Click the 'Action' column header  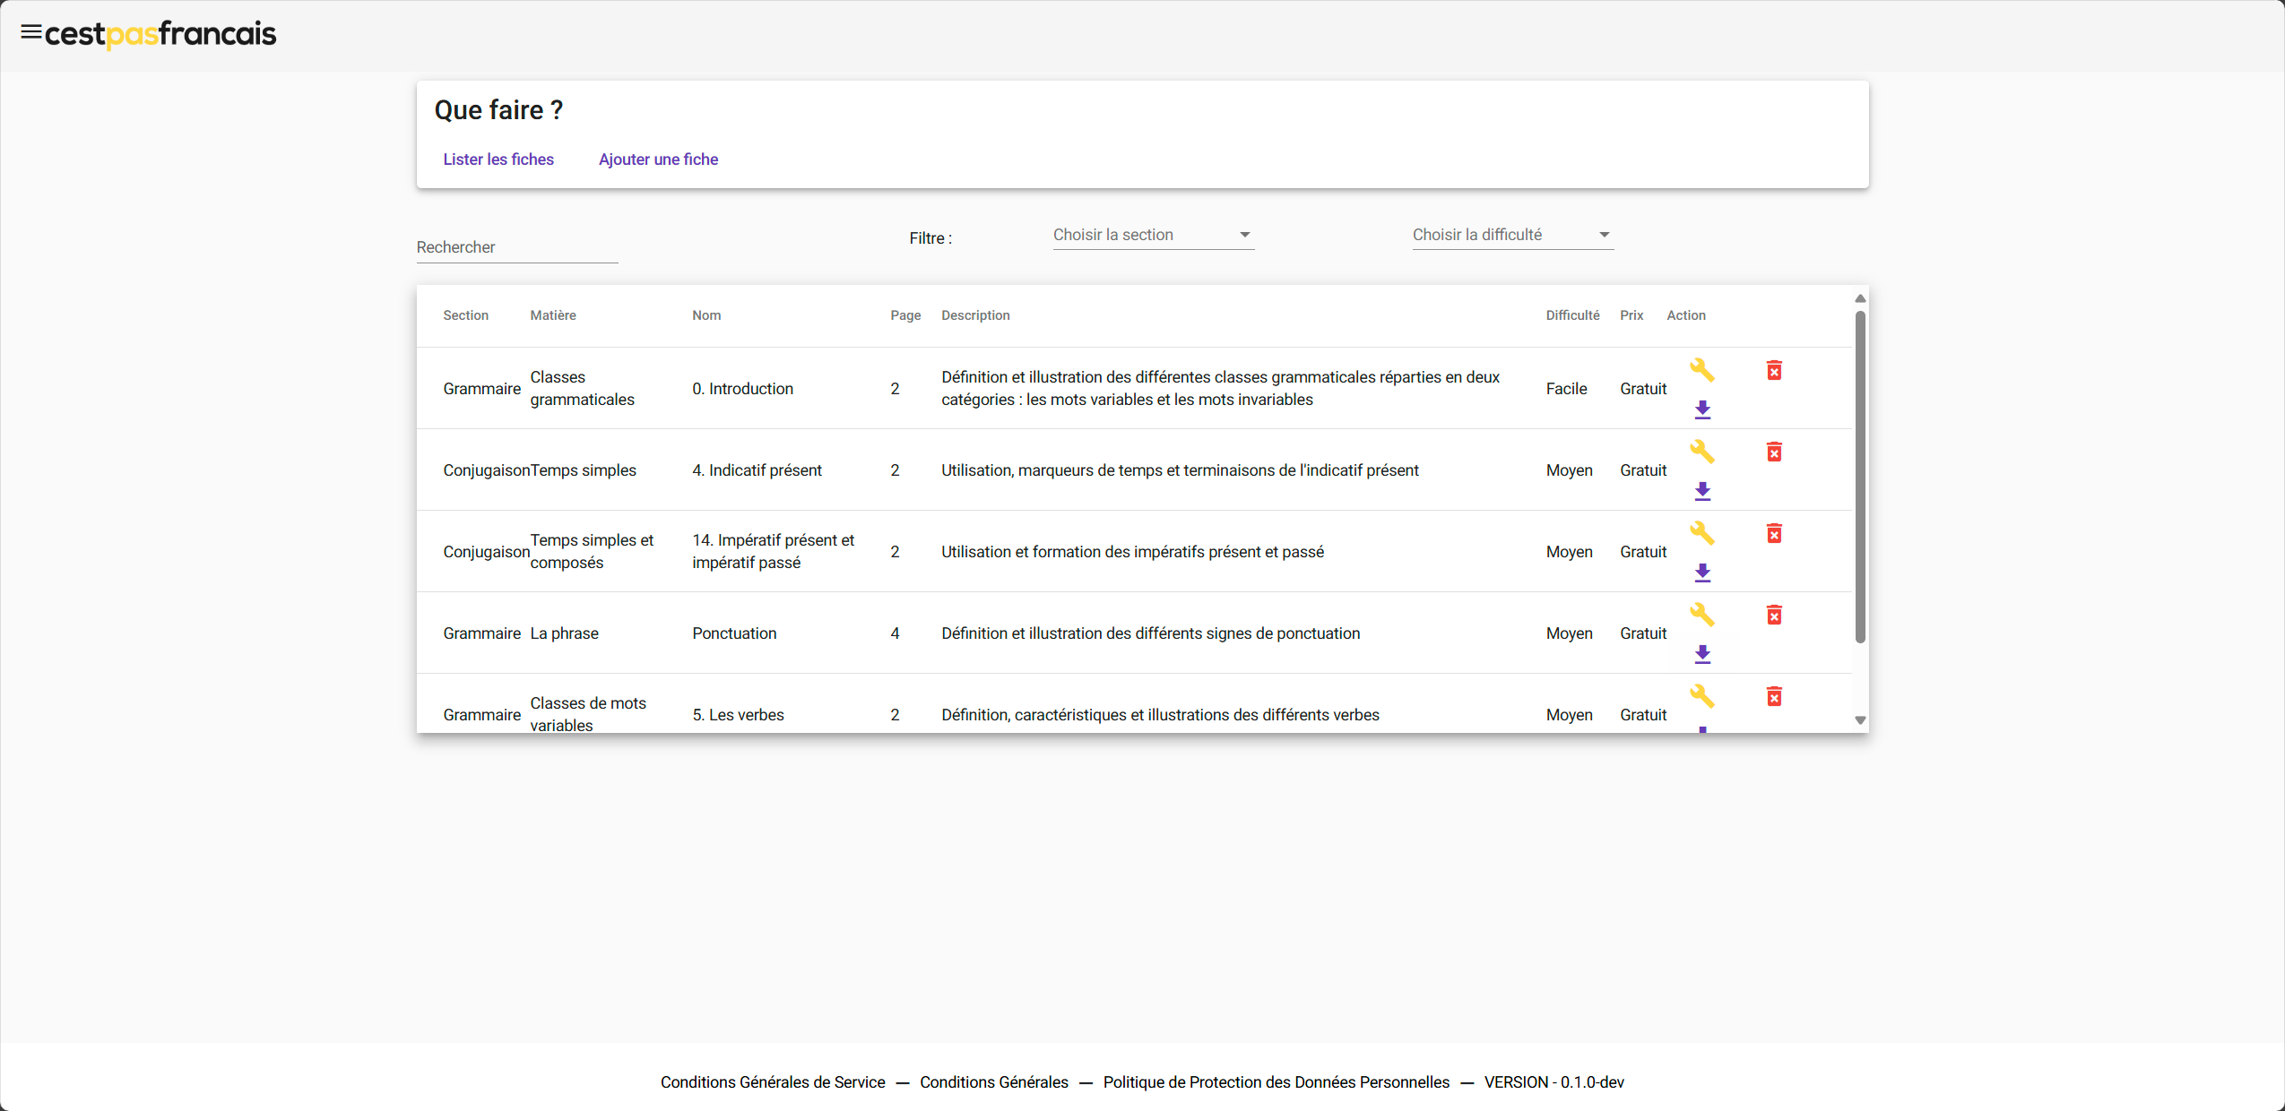point(1686,315)
